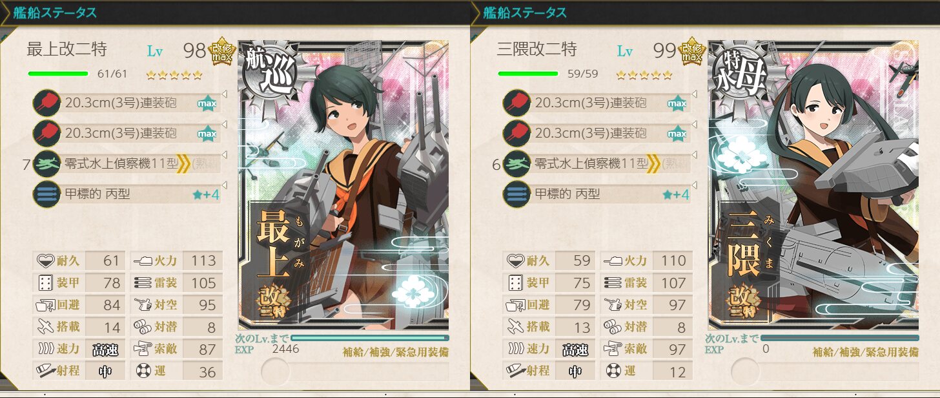
Task: Click Mogami's blue midget submarine icon
Action: click(x=46, y=194)
